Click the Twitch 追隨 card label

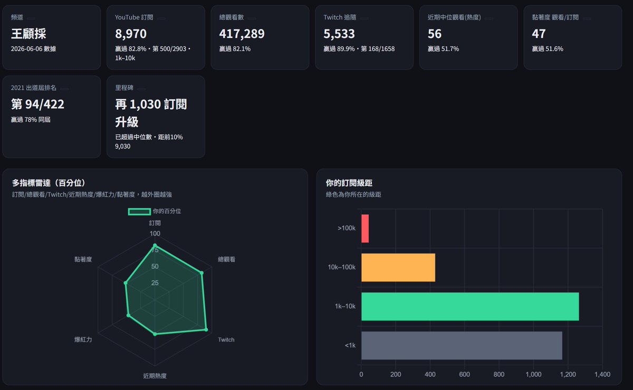341,17
